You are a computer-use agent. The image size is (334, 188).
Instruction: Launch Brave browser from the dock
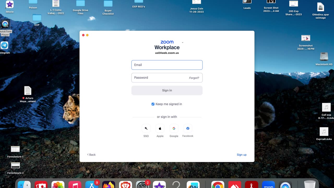(x=126, y=185)
